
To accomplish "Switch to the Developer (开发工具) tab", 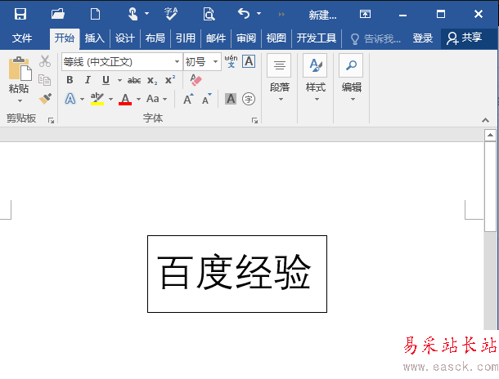I will tap(317, 38).
